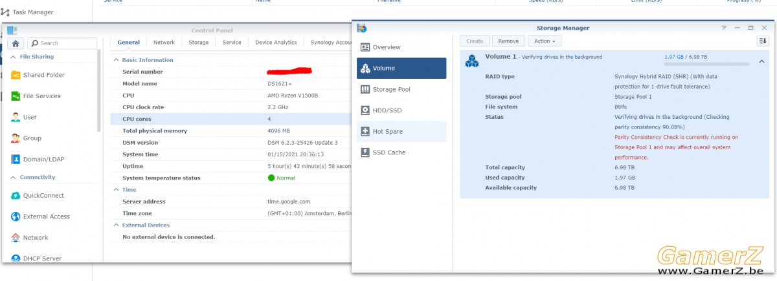
Task: Click the Control Panel sidebar scrollbar
Action: point(99,90)
